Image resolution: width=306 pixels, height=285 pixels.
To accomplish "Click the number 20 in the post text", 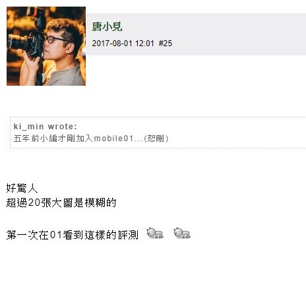I will (x=34, y=203).
